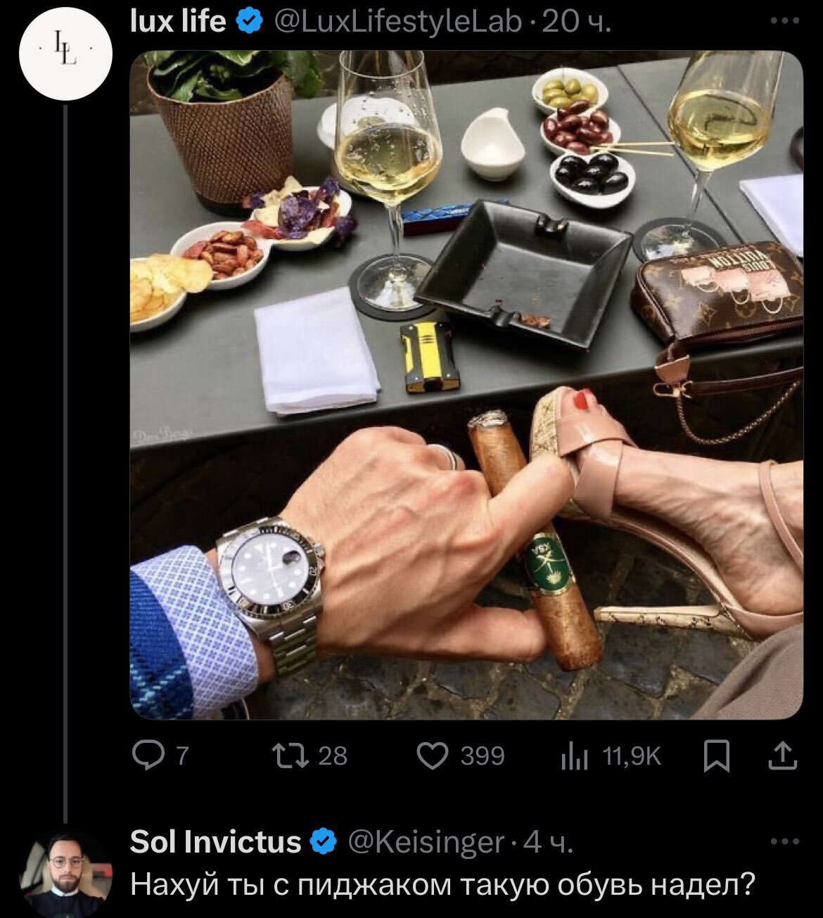Image resolution: width=823 pixels, height=918 pixels.
Task: Open the @Keisinger handle link
Action: click(x=426, y=841)
